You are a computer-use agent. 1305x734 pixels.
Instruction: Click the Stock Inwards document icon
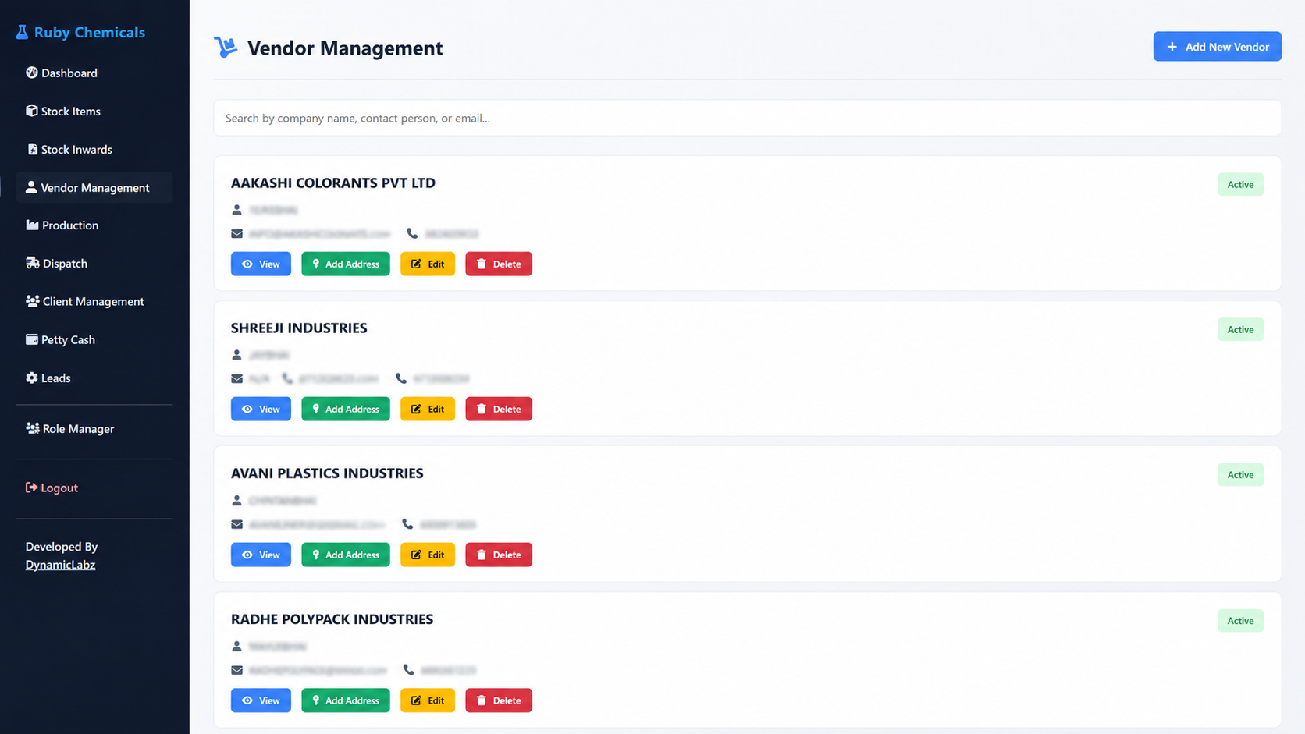[33, 149]
